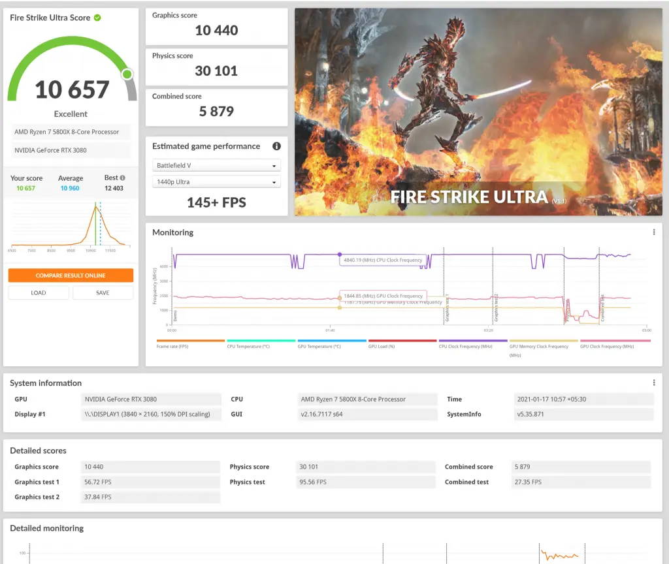Open Estimated game performance info icon
Screen dimensions: 669x564
(276, 146)
